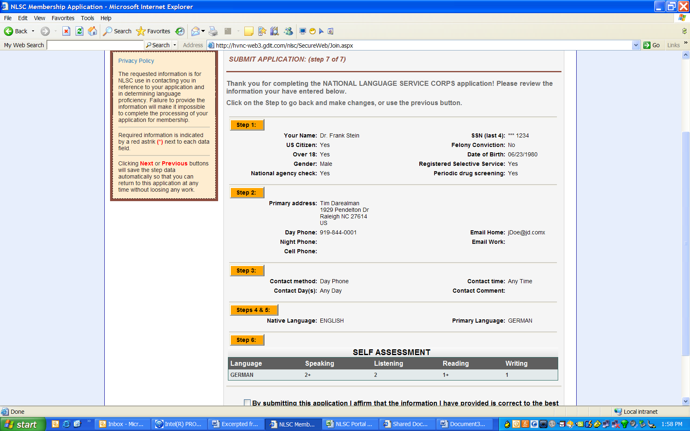Open the Favorites star button
The width and height of the screenshot is (690, 431).
pyautogui.click(x=153, y=31)
